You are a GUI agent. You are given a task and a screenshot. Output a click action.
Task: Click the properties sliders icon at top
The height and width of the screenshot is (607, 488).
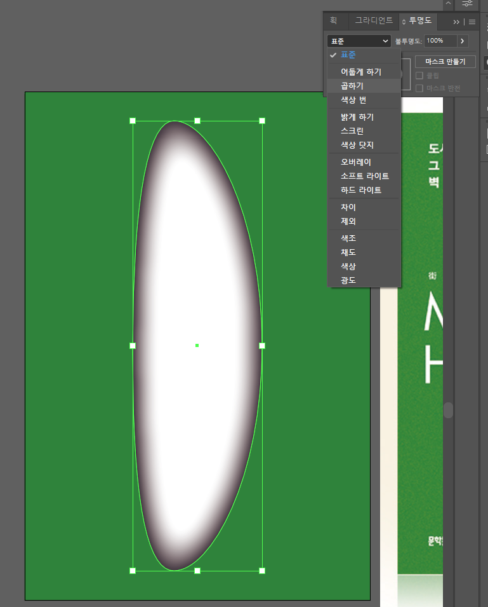467,3
